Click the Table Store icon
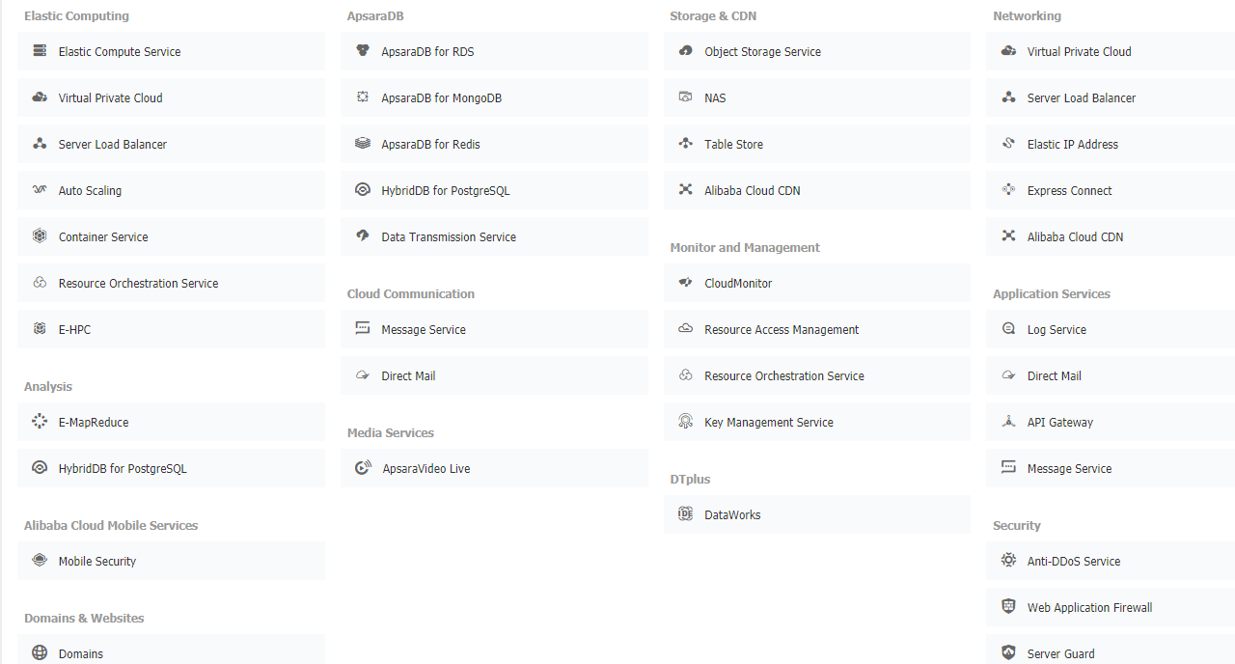Image resolution: width=1235 pixels, height=664 pixels. click(686, 144)
